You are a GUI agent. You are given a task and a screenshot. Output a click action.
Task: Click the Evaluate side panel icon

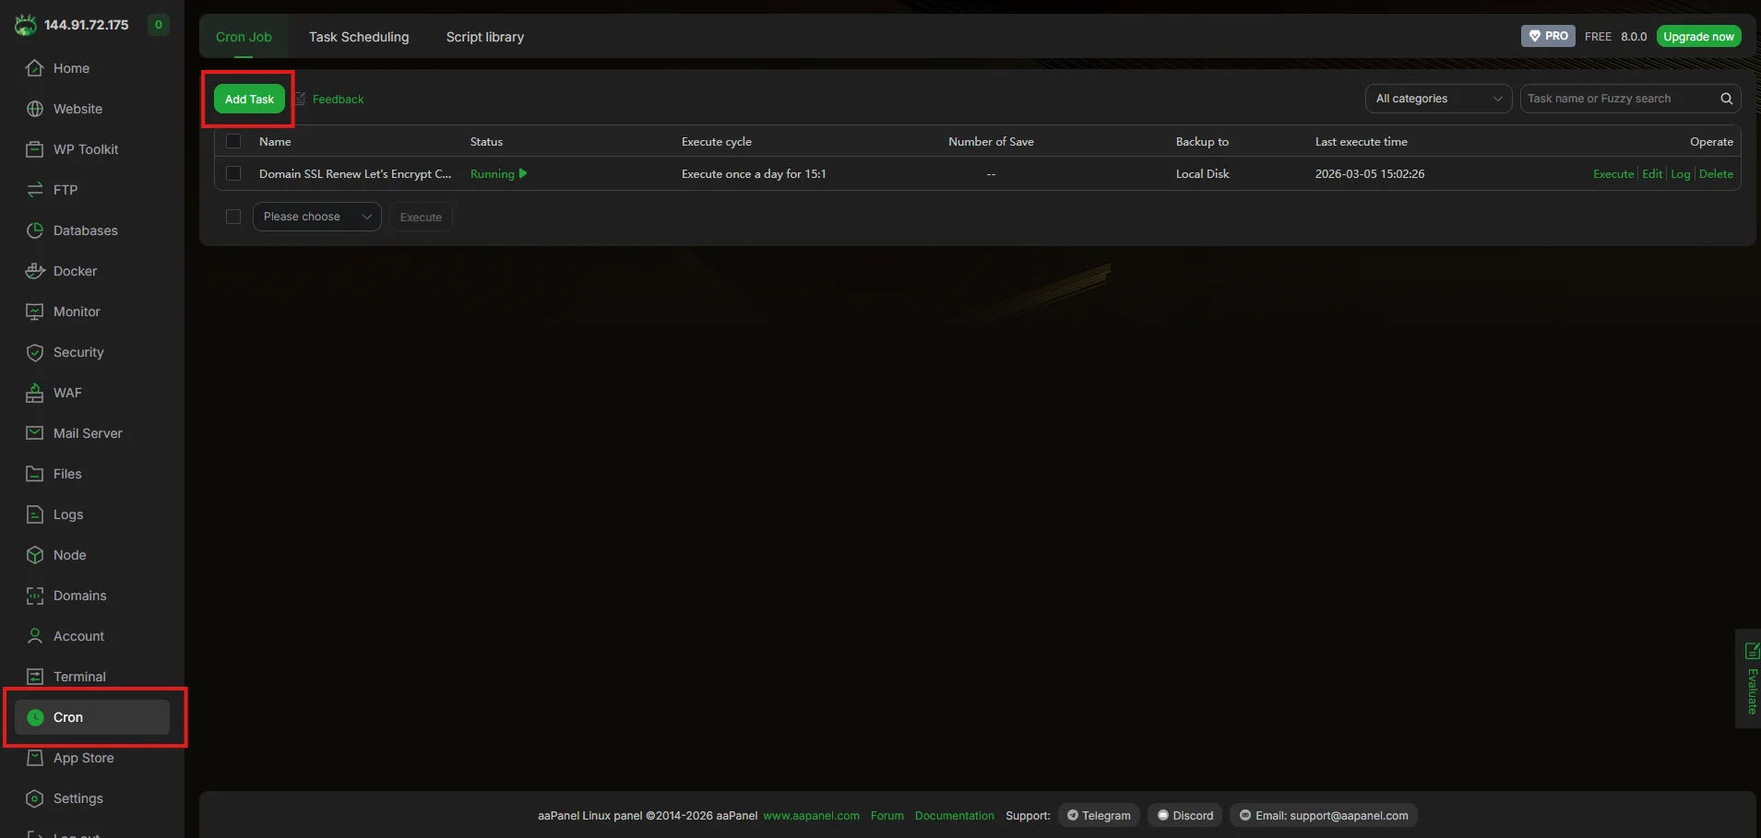click(1751, 652)
